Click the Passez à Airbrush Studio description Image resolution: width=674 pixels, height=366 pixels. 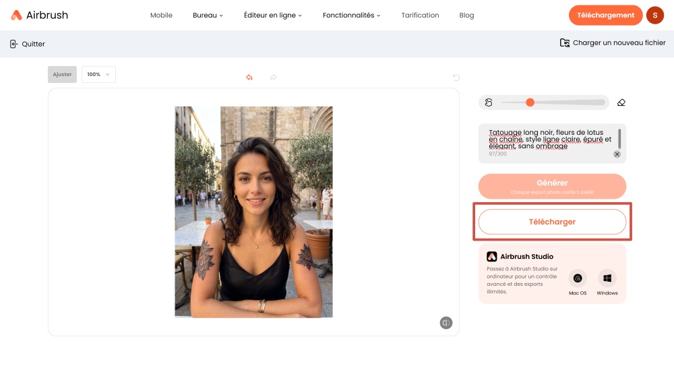click(522, 280)
